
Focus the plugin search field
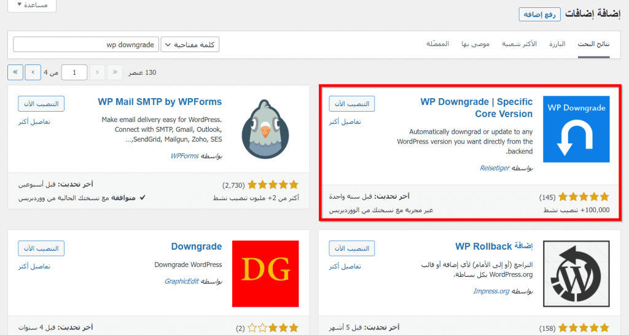click(85, 45)
